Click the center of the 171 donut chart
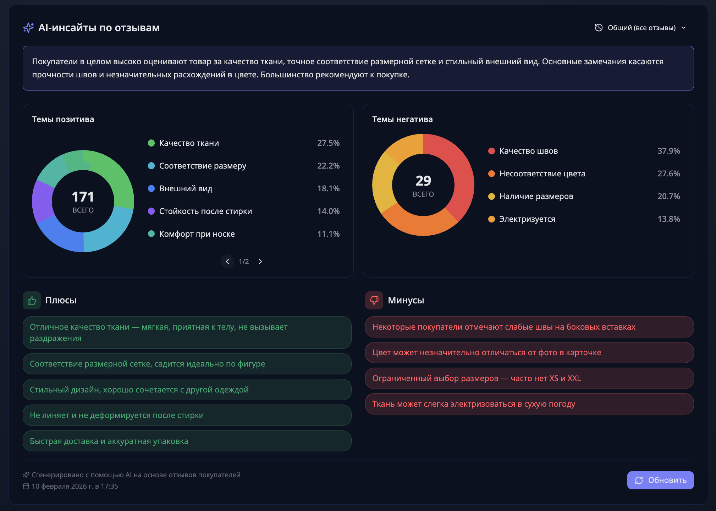 pyautogui.click(x=83, y=201)
